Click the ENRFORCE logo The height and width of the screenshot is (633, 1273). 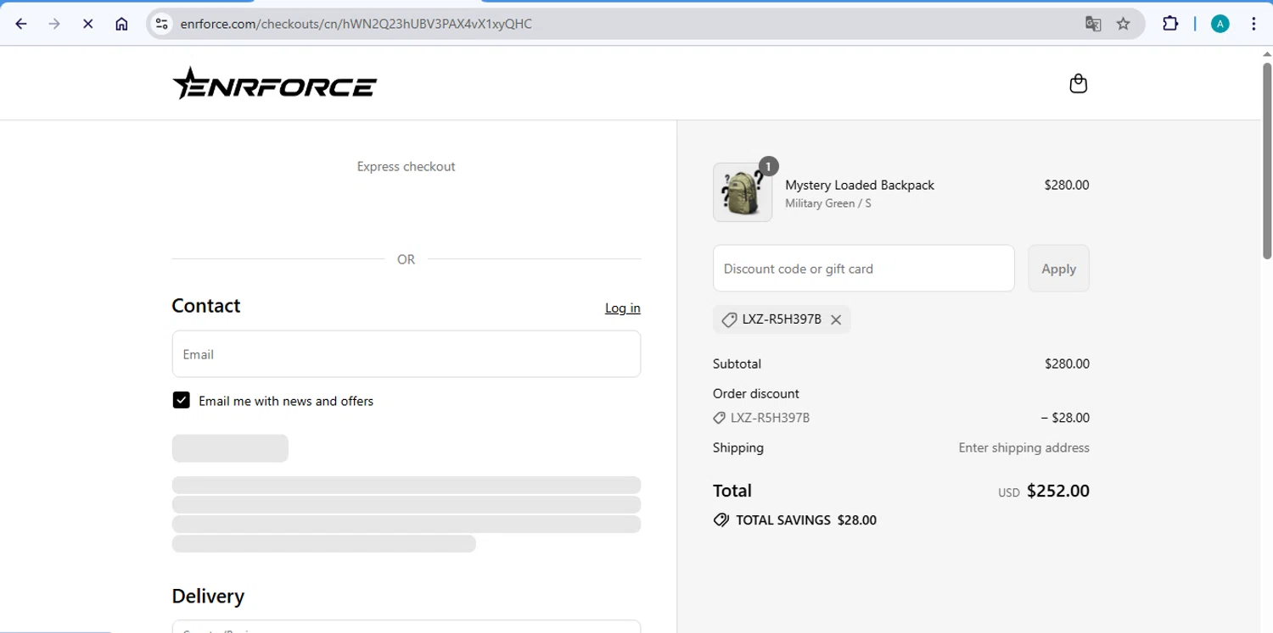click(275, 84)
